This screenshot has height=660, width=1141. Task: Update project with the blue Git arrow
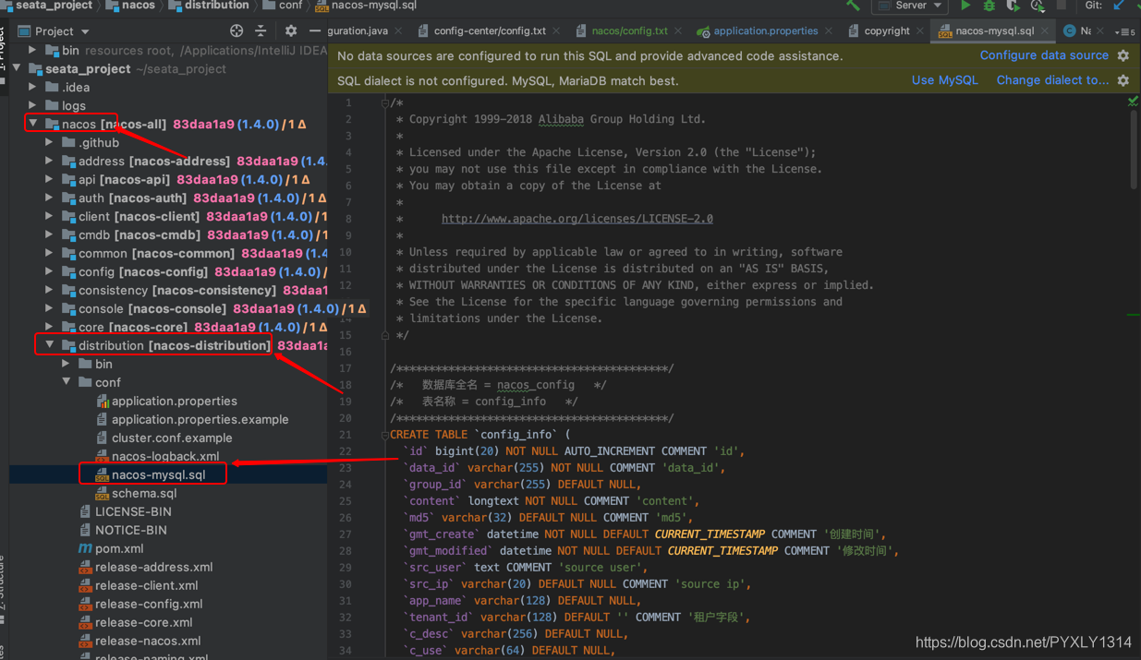1119,6
